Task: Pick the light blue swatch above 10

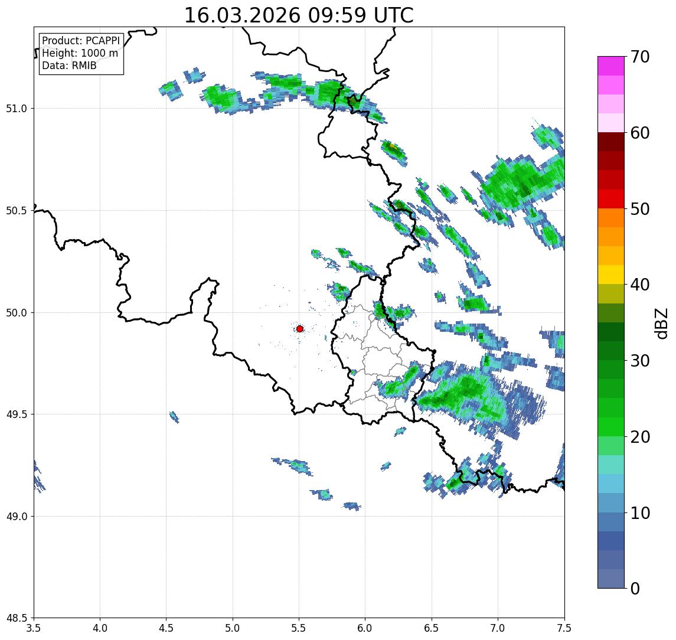Action: click(611, 502)
